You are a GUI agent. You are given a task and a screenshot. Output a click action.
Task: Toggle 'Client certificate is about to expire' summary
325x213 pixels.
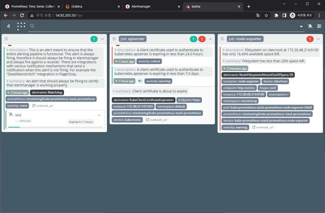point(151,91)
